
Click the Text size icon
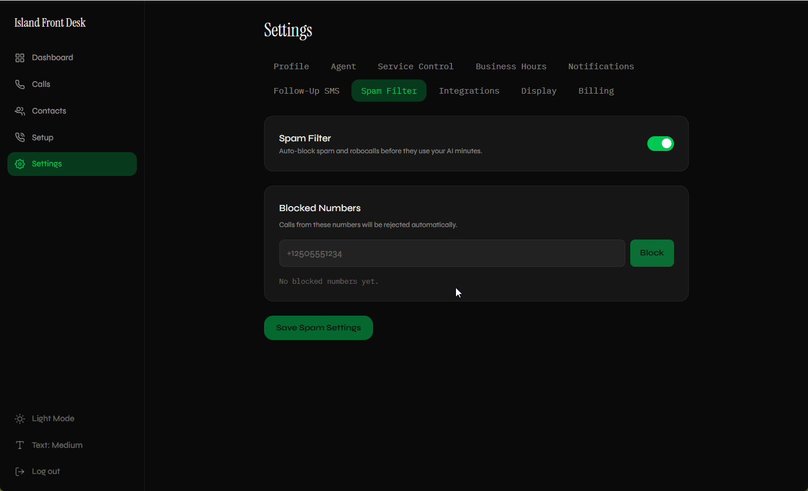pyautogui.click(x=19, y=444)
